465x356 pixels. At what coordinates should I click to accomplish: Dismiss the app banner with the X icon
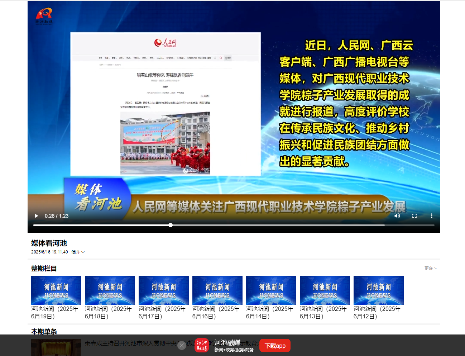(x=182, y=345)
